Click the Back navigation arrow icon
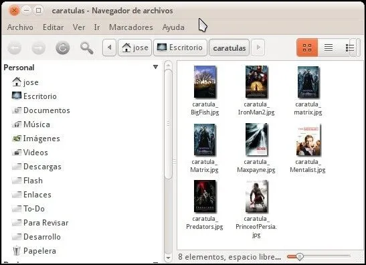The width and height of the screenshot is (366, 265). (x=15, y=48)
